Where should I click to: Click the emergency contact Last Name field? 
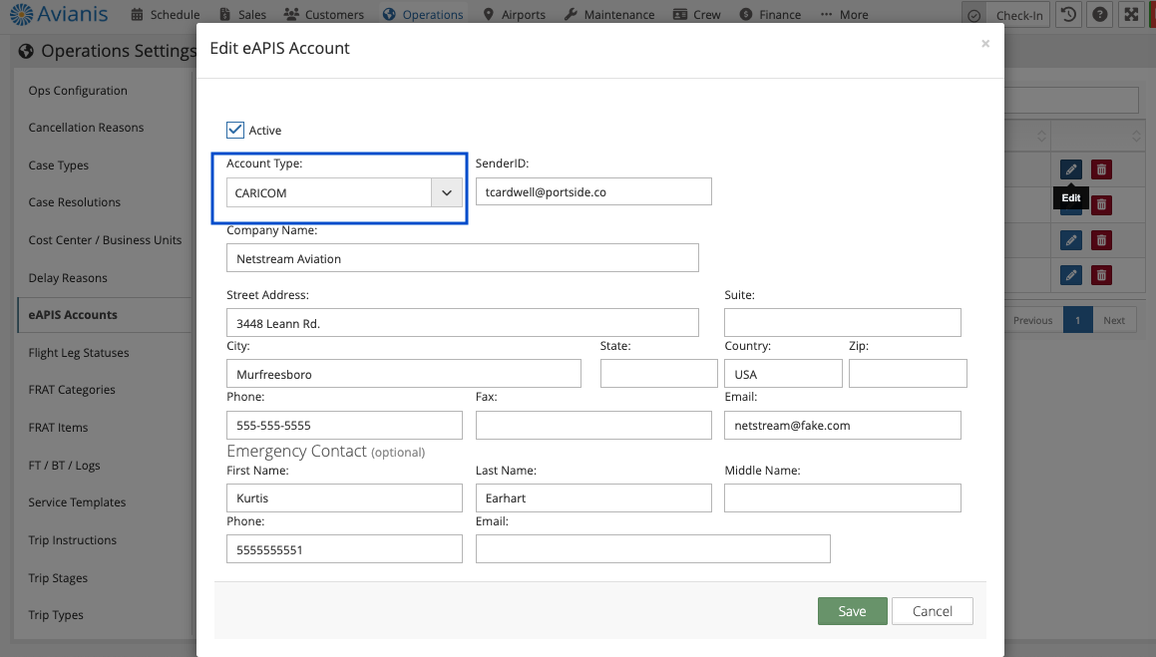(x=592, y=497)
